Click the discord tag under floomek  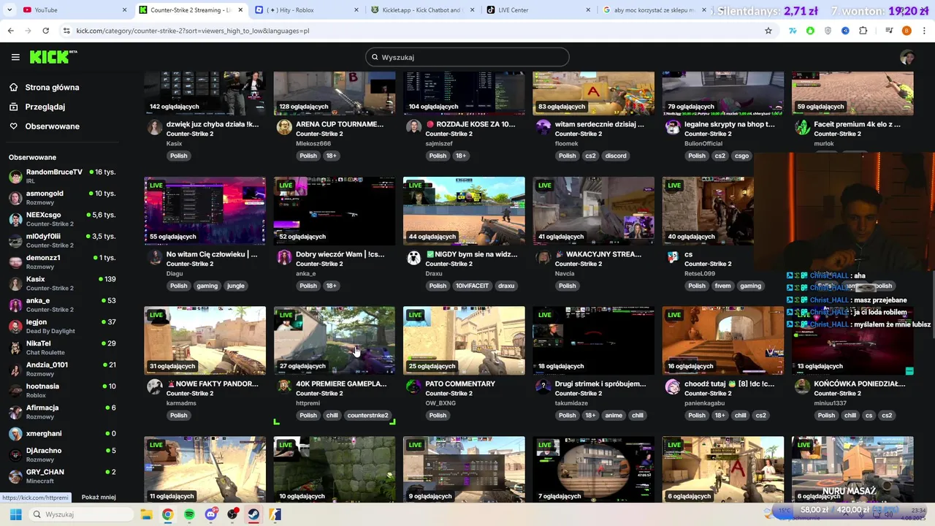pos(616,156)
